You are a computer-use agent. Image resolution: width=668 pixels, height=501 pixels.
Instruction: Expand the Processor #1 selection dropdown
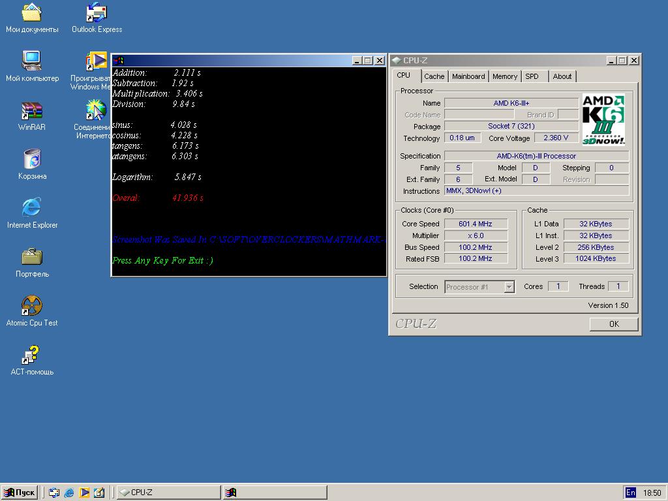[509, 287]
